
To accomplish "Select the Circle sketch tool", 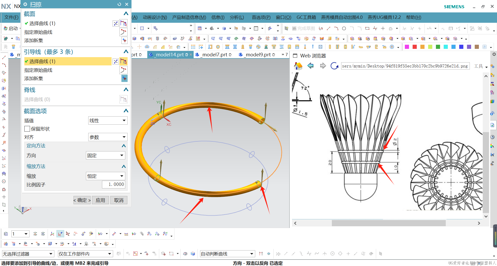I will point(344,28).
